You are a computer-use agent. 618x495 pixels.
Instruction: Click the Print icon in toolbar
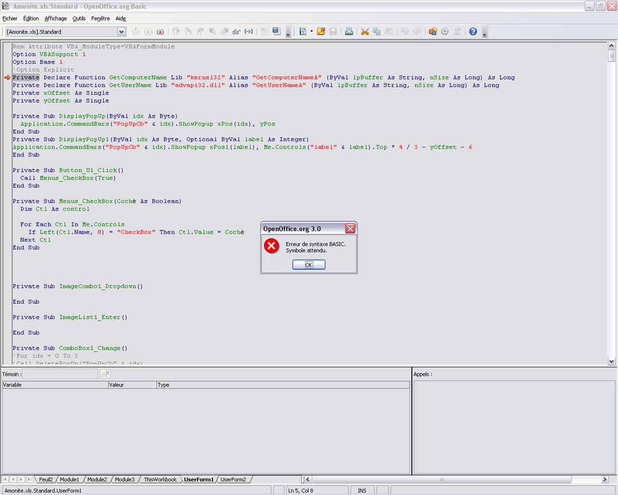348,32
